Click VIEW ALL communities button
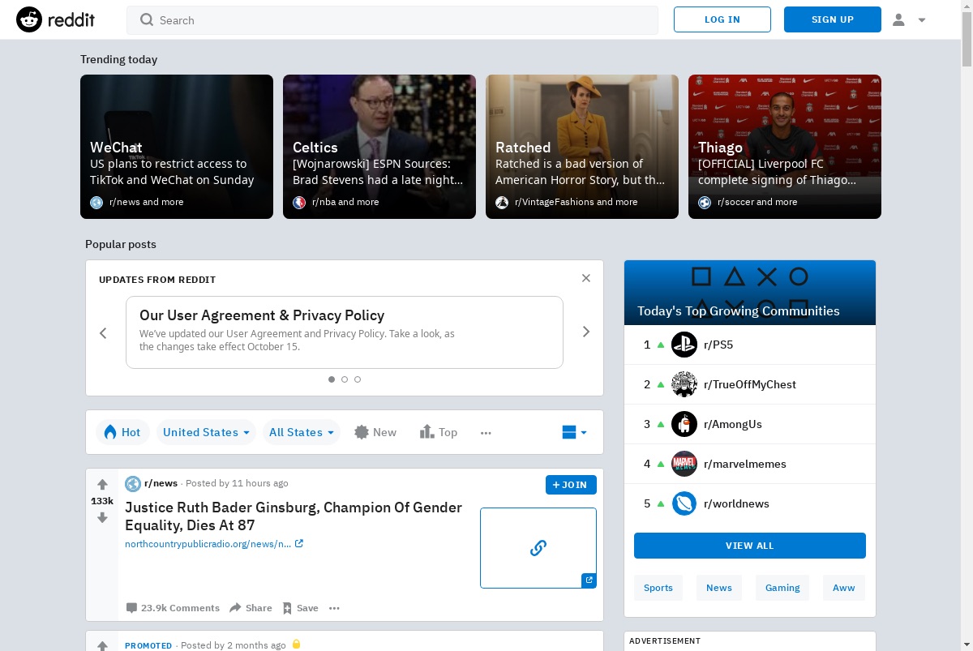 (x=750, y=546)
